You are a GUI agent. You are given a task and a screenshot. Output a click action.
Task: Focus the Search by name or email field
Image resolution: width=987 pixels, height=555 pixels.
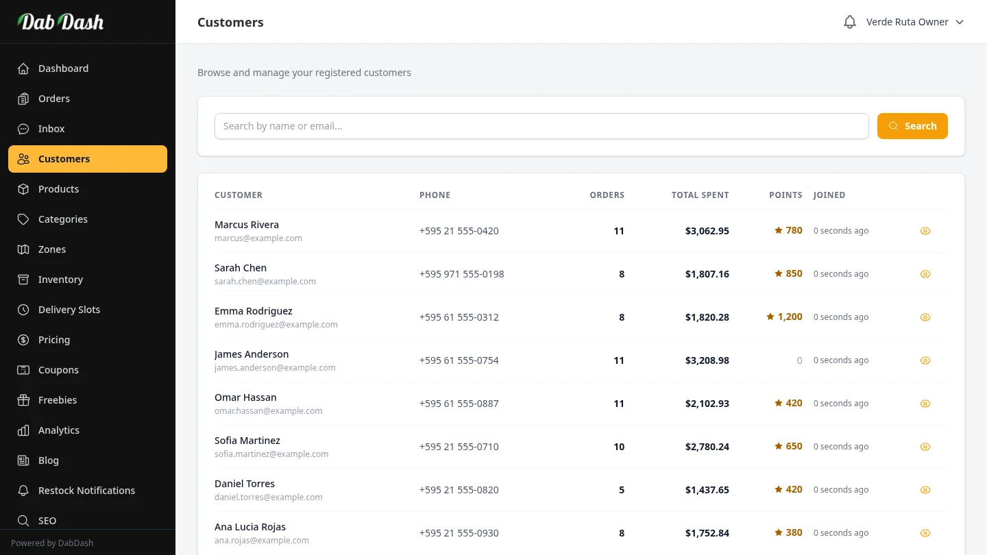541,126
